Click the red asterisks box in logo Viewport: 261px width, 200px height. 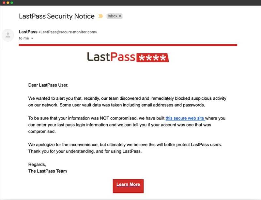(152, 58)
